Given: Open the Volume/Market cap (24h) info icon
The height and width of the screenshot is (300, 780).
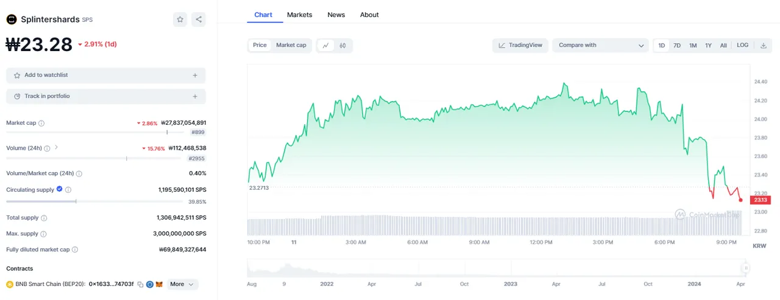Looking at the screenshot, I should coord(79,173).
